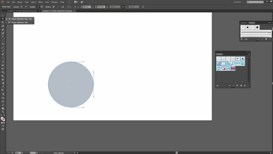273x154 pixels.
Task: Convert anchor point to smooth
Action: click(x=26, y=7)
